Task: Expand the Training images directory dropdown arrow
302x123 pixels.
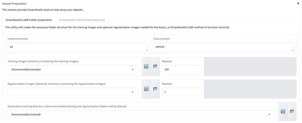Action: pyautogui.click(x=133, y=70)
